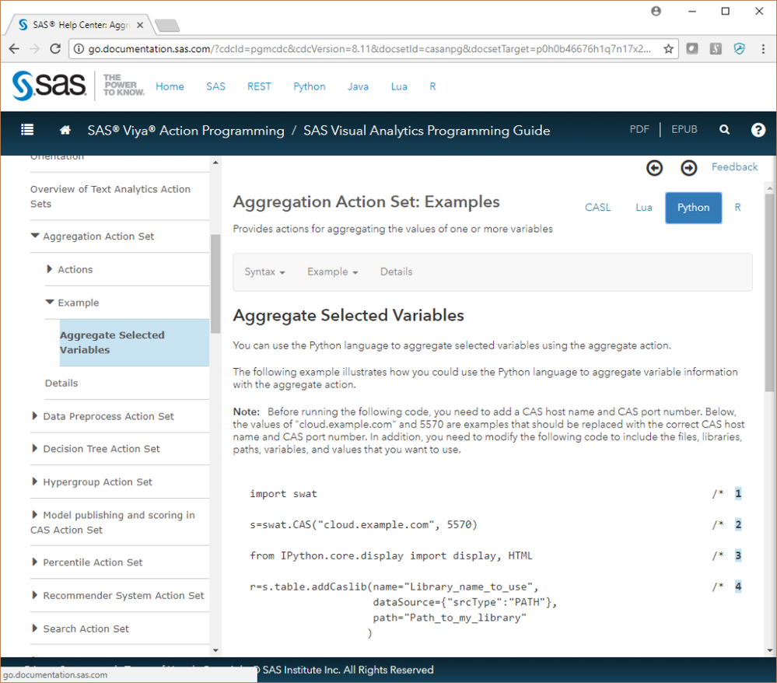Click sidebar scrollbar down arrow
The image size is (777, 683).
(215, 650)
